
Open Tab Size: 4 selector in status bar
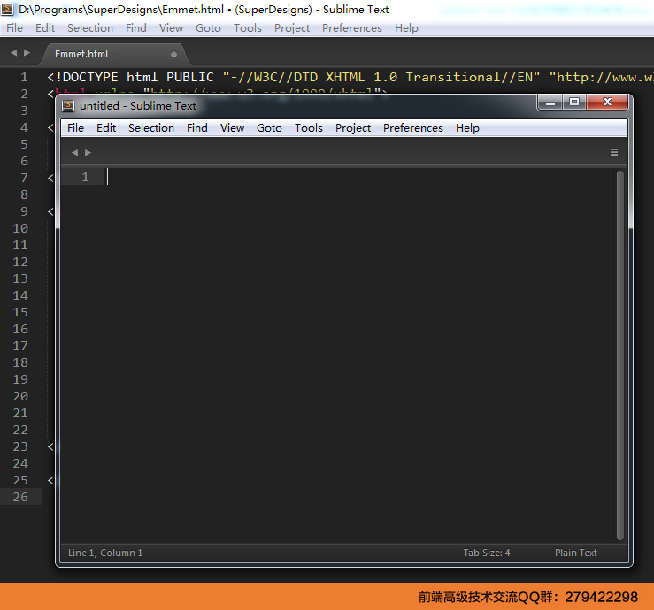coord(487,553)
